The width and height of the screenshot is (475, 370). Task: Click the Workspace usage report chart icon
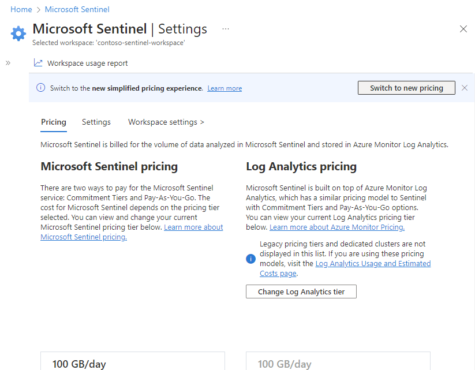(x=38, y=63)
